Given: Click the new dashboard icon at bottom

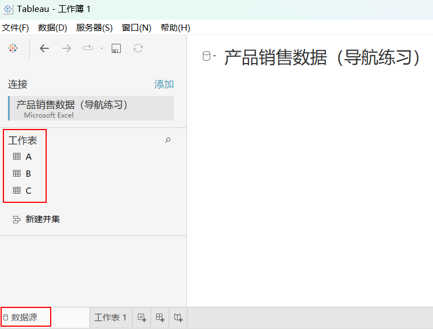Looking at the screenshot, I should click(x=160, y=318).
